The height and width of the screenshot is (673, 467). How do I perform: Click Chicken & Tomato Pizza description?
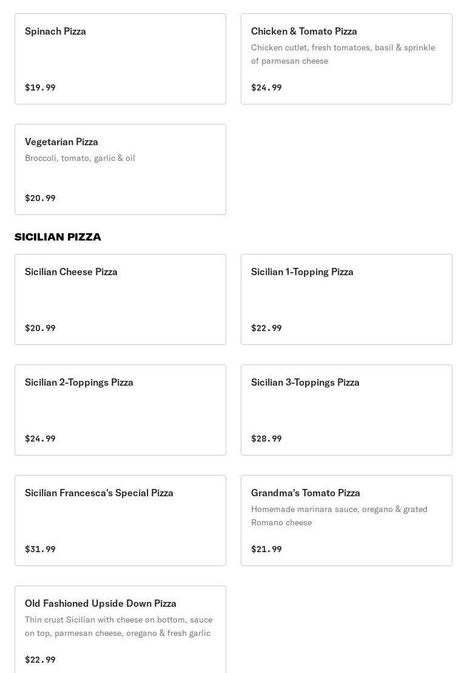(x=343, y=54)
